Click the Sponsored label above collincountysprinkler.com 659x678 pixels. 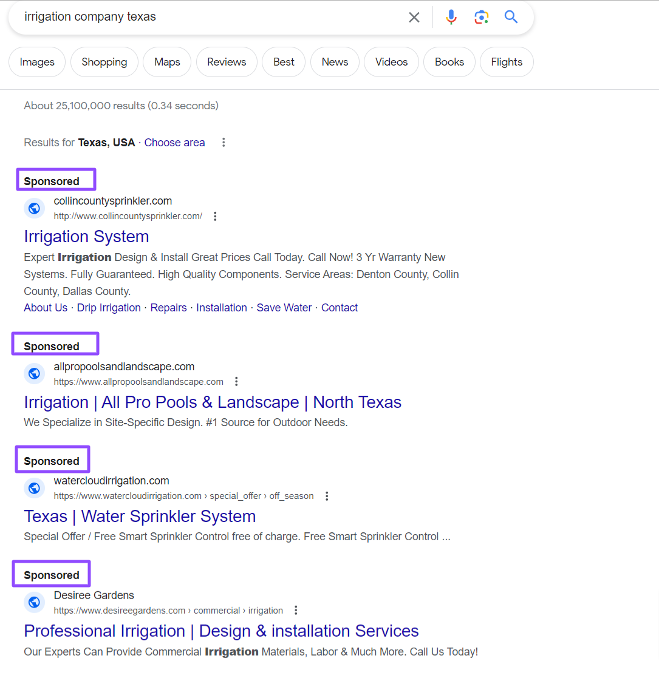pos(52,181)
